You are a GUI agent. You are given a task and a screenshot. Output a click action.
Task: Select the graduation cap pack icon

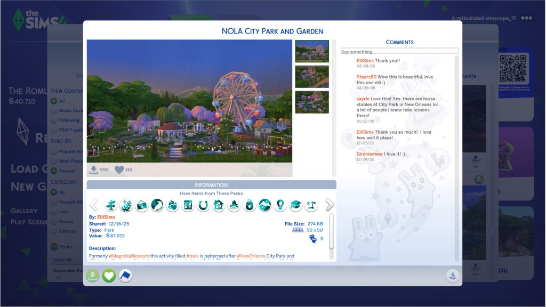coord(296,205)
